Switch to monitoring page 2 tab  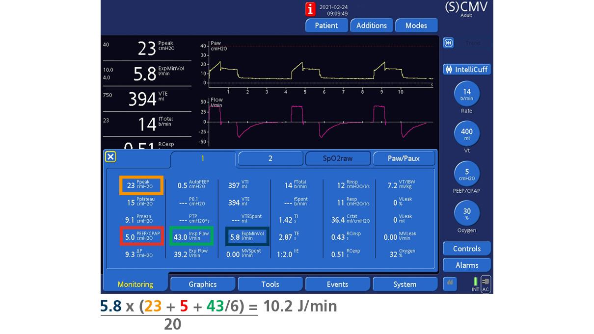[270, 158]
